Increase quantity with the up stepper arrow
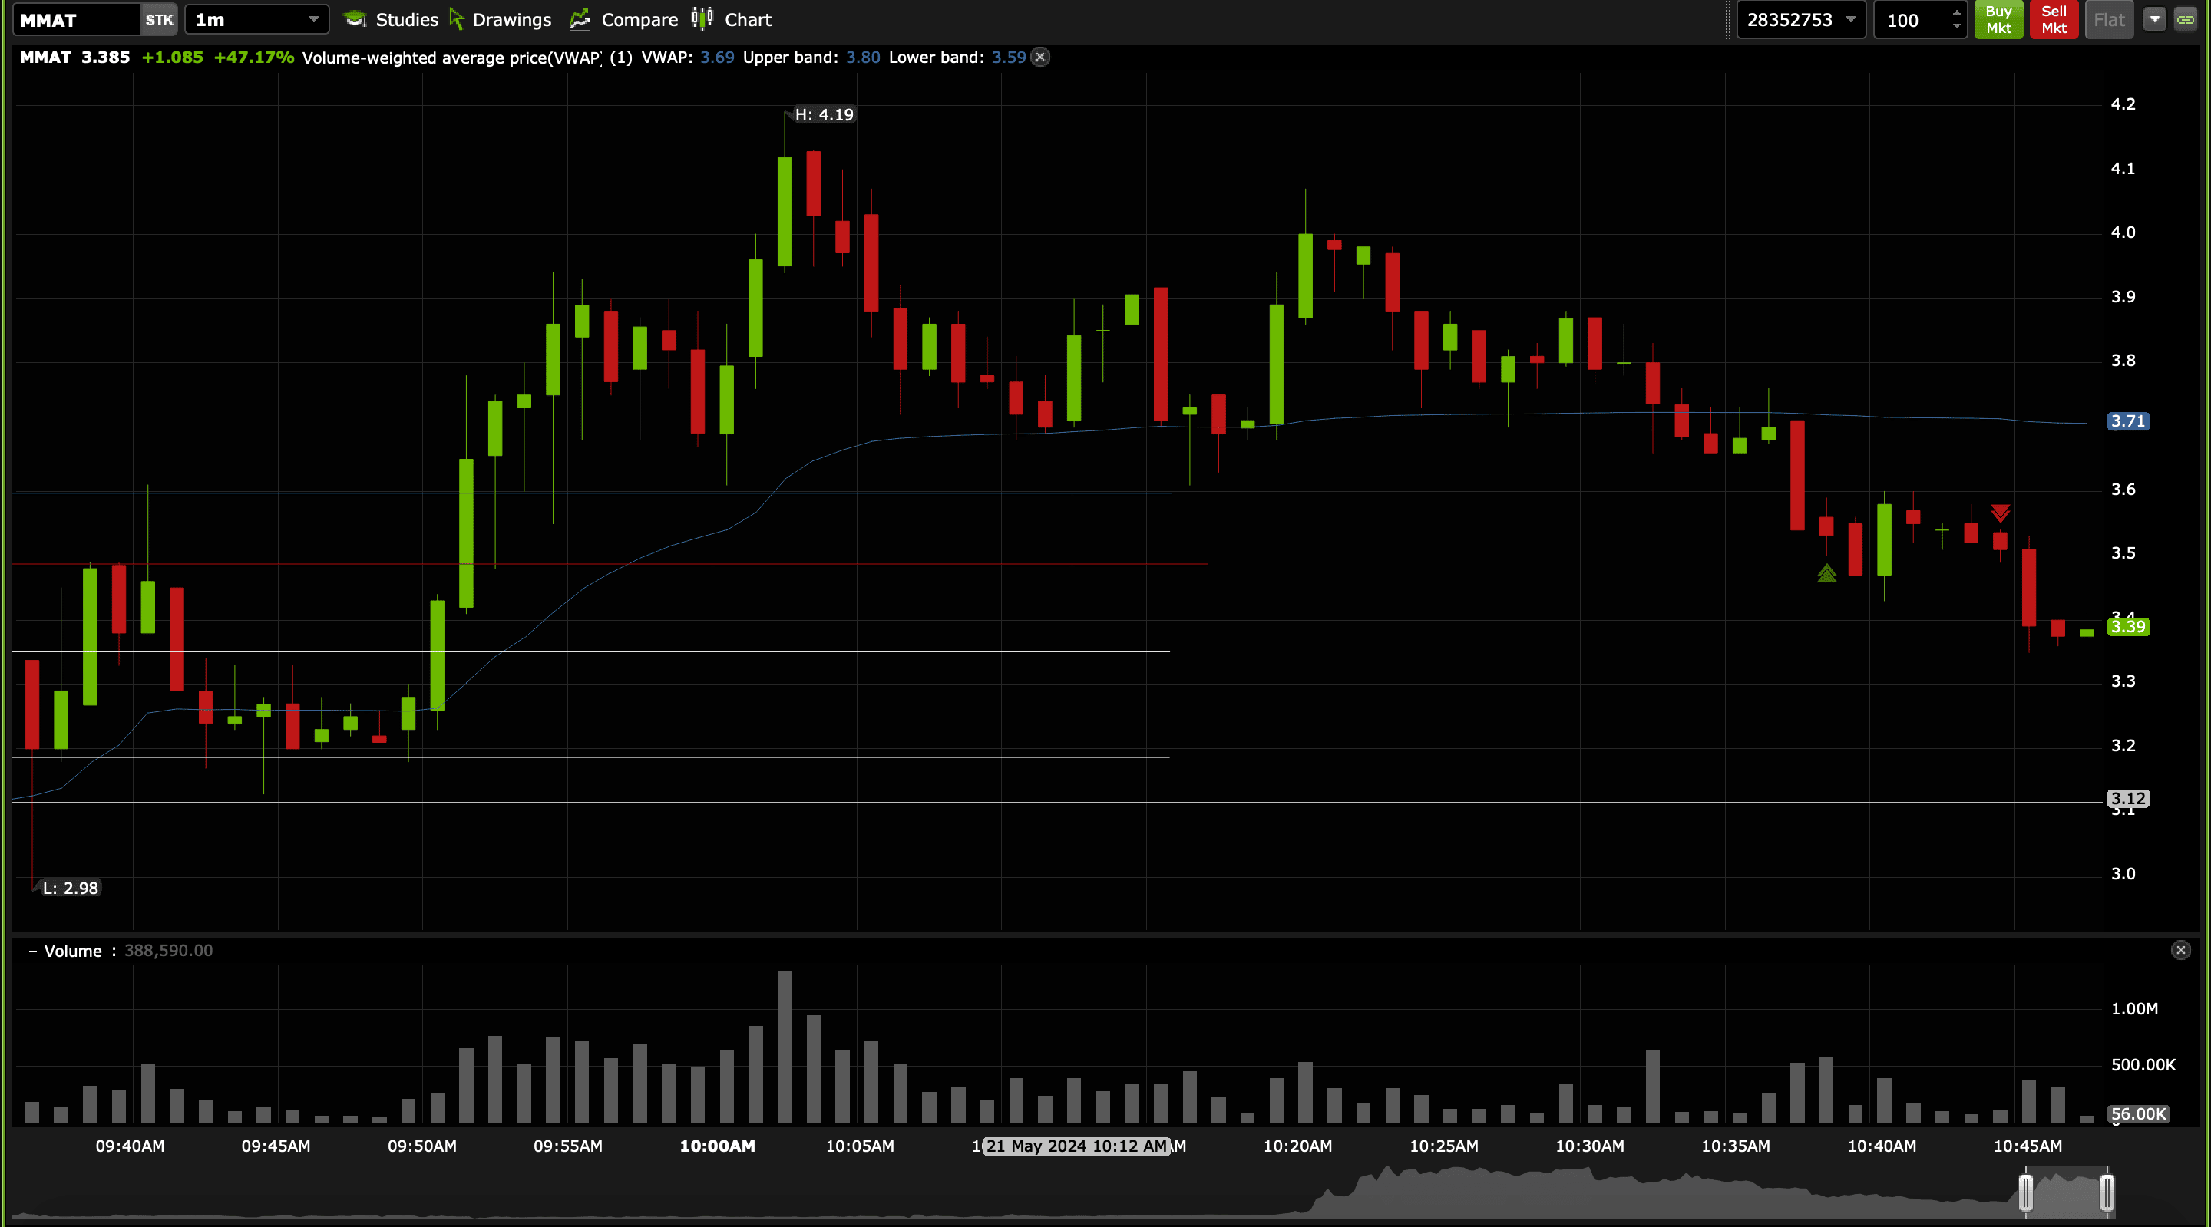 1956,13
